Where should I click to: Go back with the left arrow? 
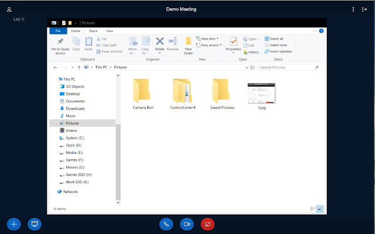[x=56, y=68]
